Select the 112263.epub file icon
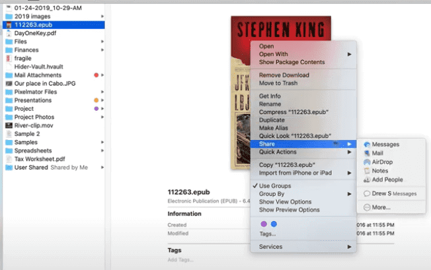This screenshot has width=431, height=270. click(x=8, y=24)
